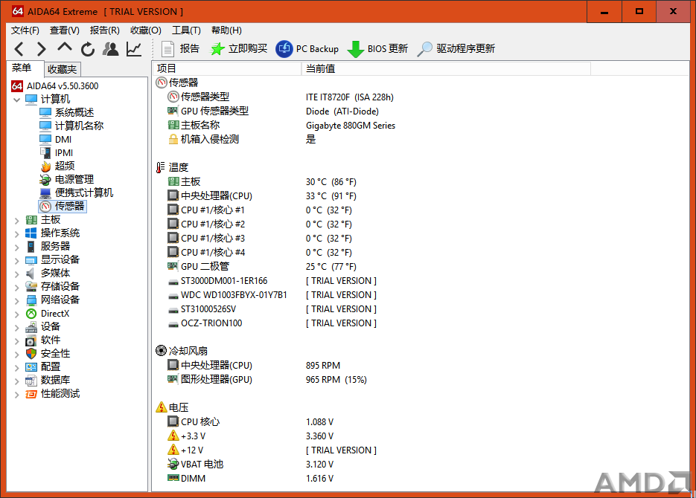
Task: Refresh the sensor page with the refresh icon
Action: (88, 49)
